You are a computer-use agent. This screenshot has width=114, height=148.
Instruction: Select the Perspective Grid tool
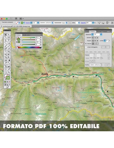point(9,57)
